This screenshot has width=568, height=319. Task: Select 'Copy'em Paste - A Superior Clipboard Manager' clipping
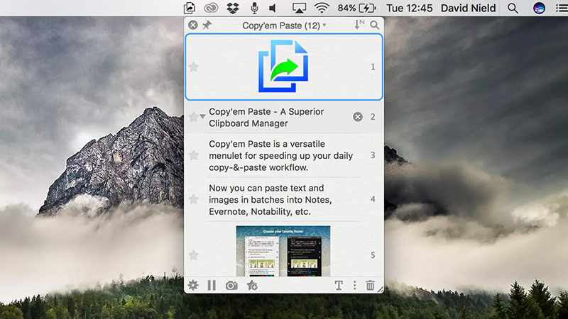pos(284,117)
